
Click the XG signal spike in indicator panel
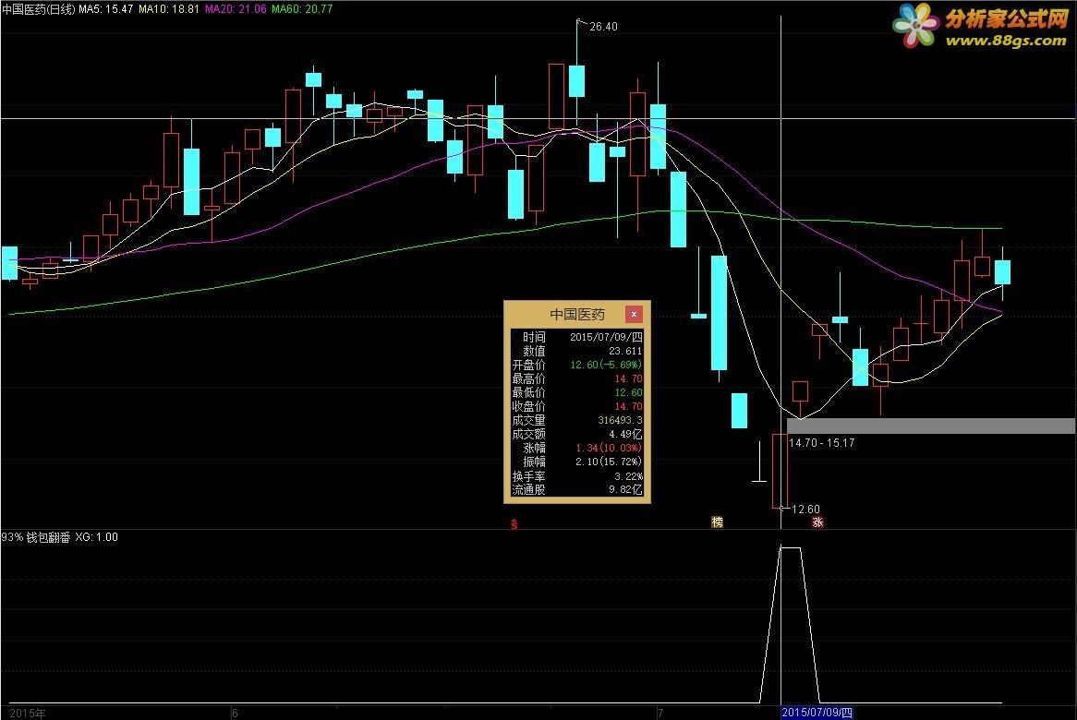pos(790,625)
